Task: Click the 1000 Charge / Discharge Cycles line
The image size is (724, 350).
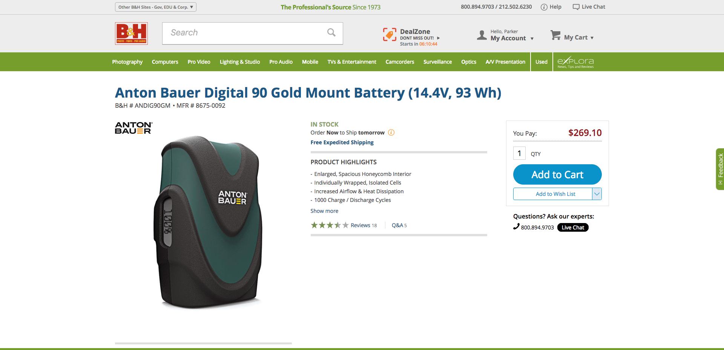Action: (353, 200)
